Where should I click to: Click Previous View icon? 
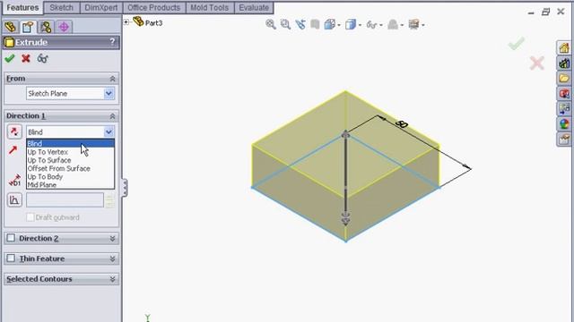click(300, 24)
